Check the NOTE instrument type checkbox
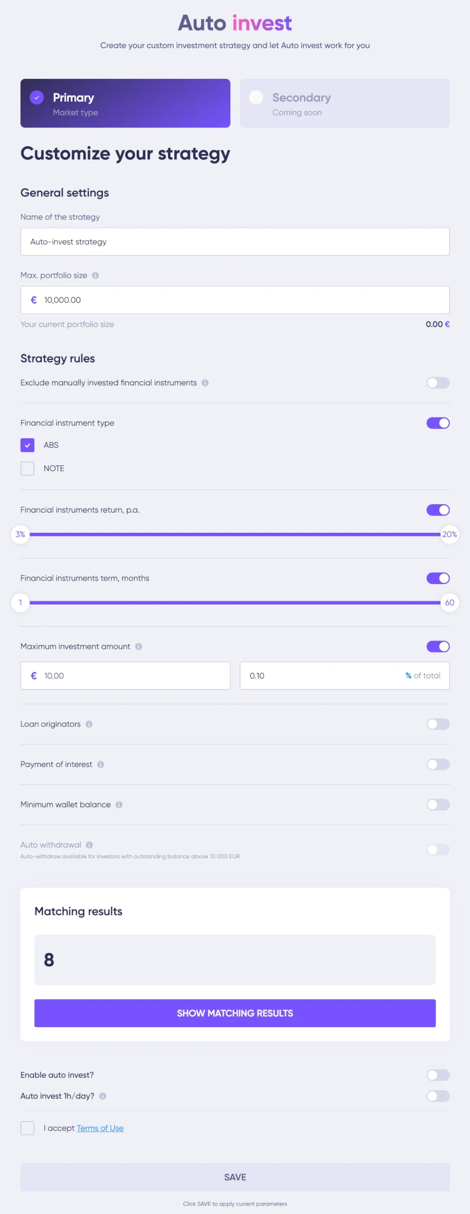This screenshot has width=470, height=1214. tap(28, 469)
